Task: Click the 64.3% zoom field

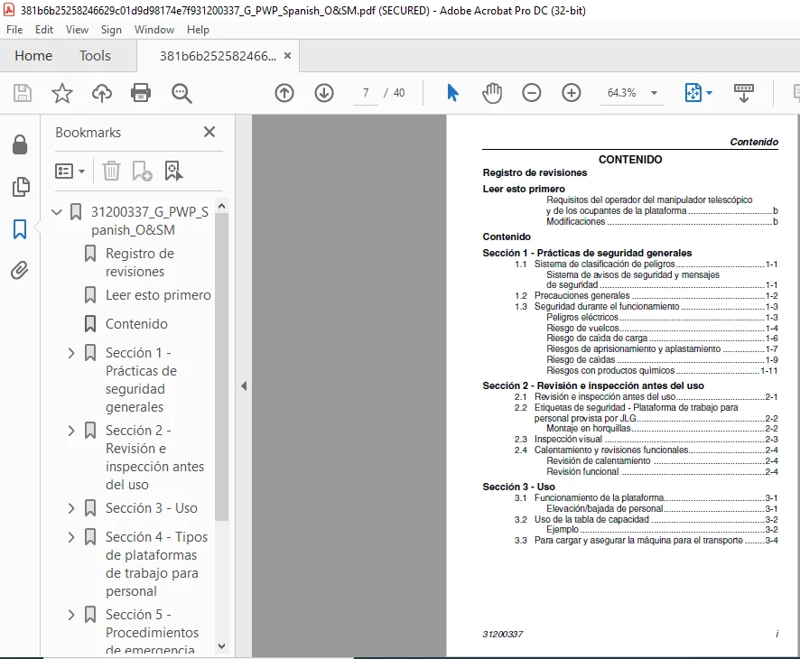Action: 621,93
